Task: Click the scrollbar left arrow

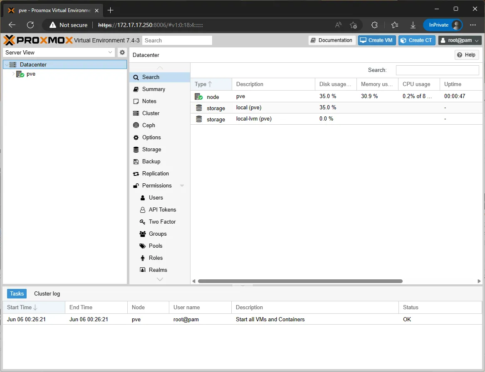Action: coord(194,281)
